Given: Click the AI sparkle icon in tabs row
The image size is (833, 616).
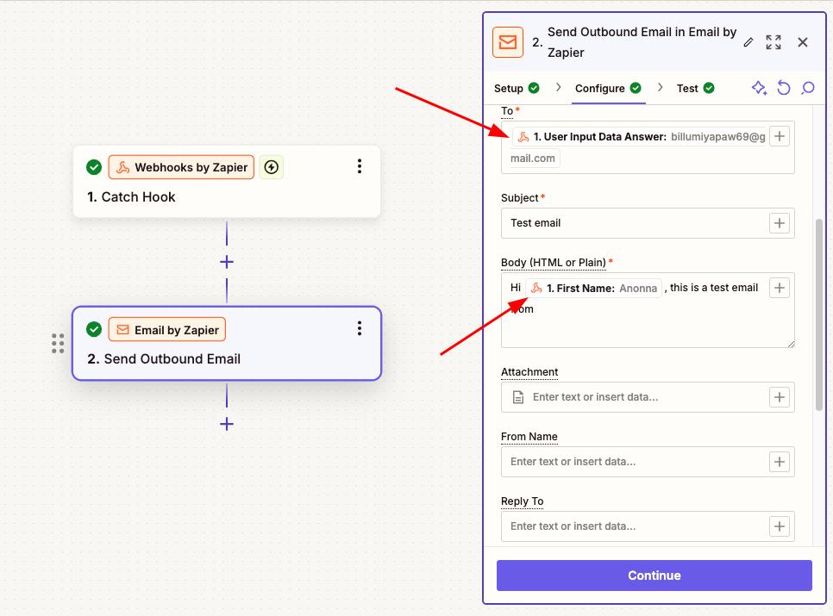Looking at the screenshot, I should tap(759, 88).
